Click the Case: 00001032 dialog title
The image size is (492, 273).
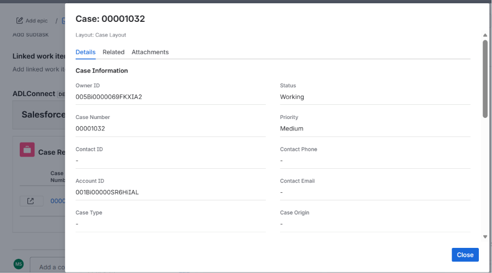click(x=110, y=19)
